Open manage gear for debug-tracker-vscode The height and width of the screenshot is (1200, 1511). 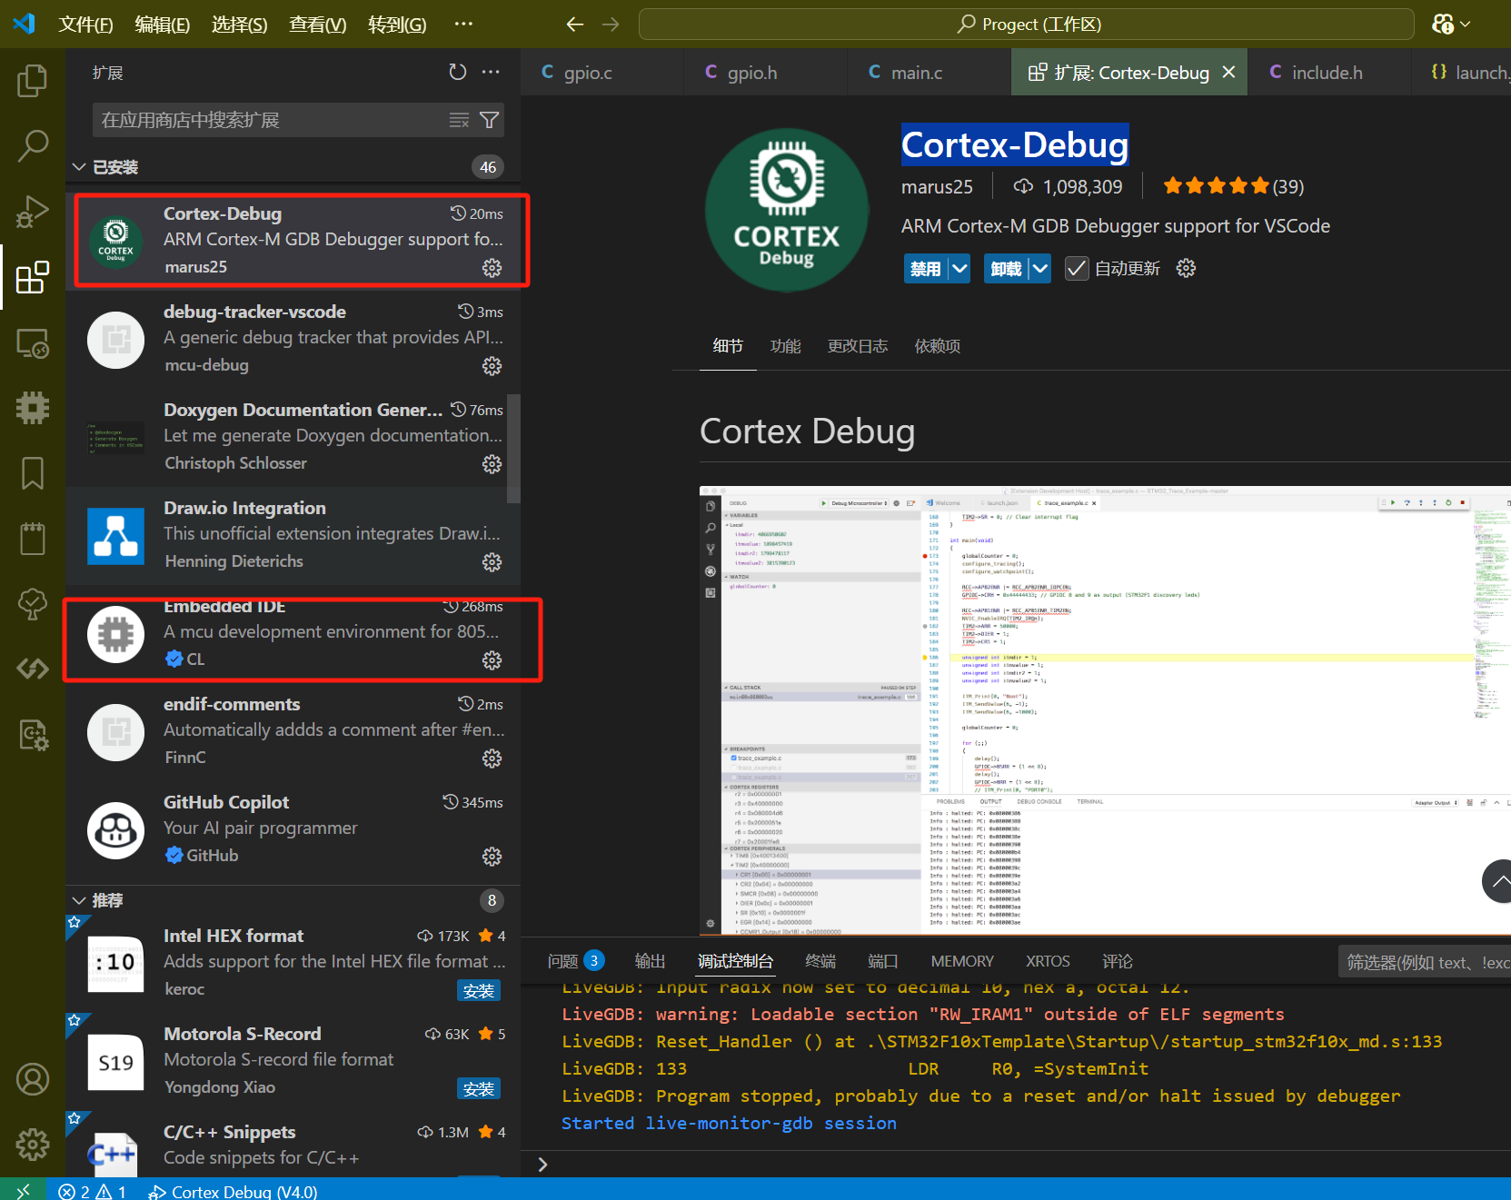point(492,366)
